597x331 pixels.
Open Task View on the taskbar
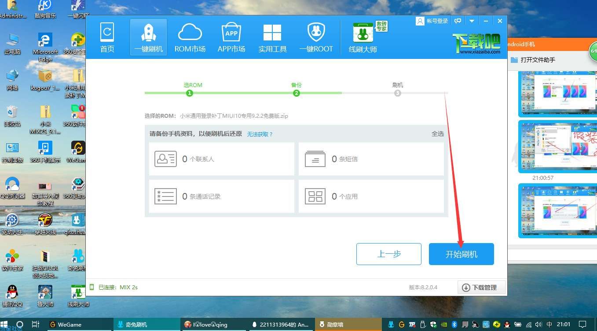[36, 325]
